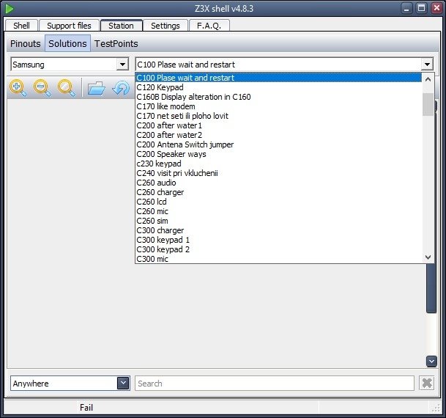Click the main panel scroll down button
The width and height of the screenshot is (446, 418).
(x=431, y=362)
